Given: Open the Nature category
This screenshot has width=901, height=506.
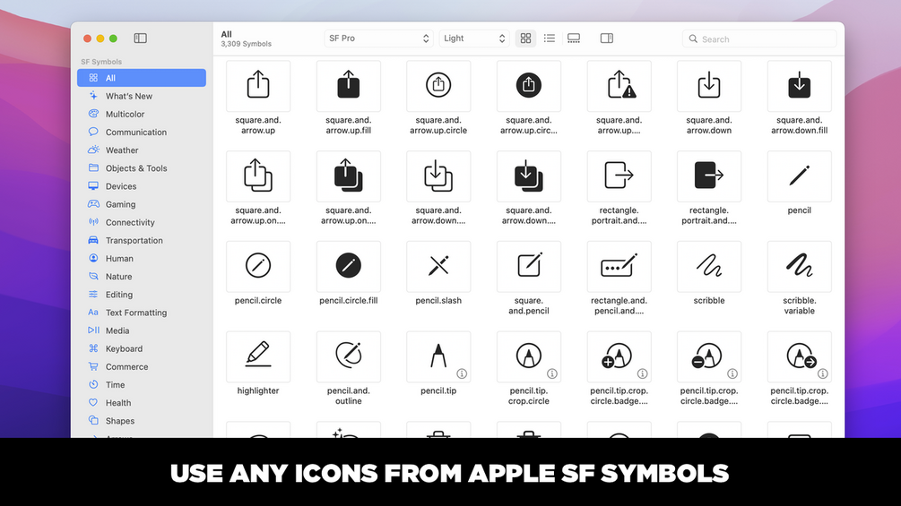Looking at the screenshot, I should coord(142,277).
